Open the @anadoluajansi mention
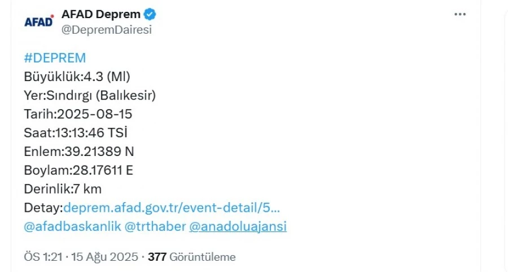508x272 pixels. click(x=238, y=226)
